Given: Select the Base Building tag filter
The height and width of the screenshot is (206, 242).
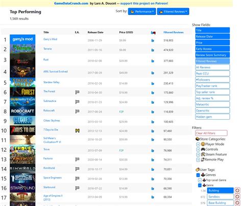Looking at the screenshot, I should (220, 203).
